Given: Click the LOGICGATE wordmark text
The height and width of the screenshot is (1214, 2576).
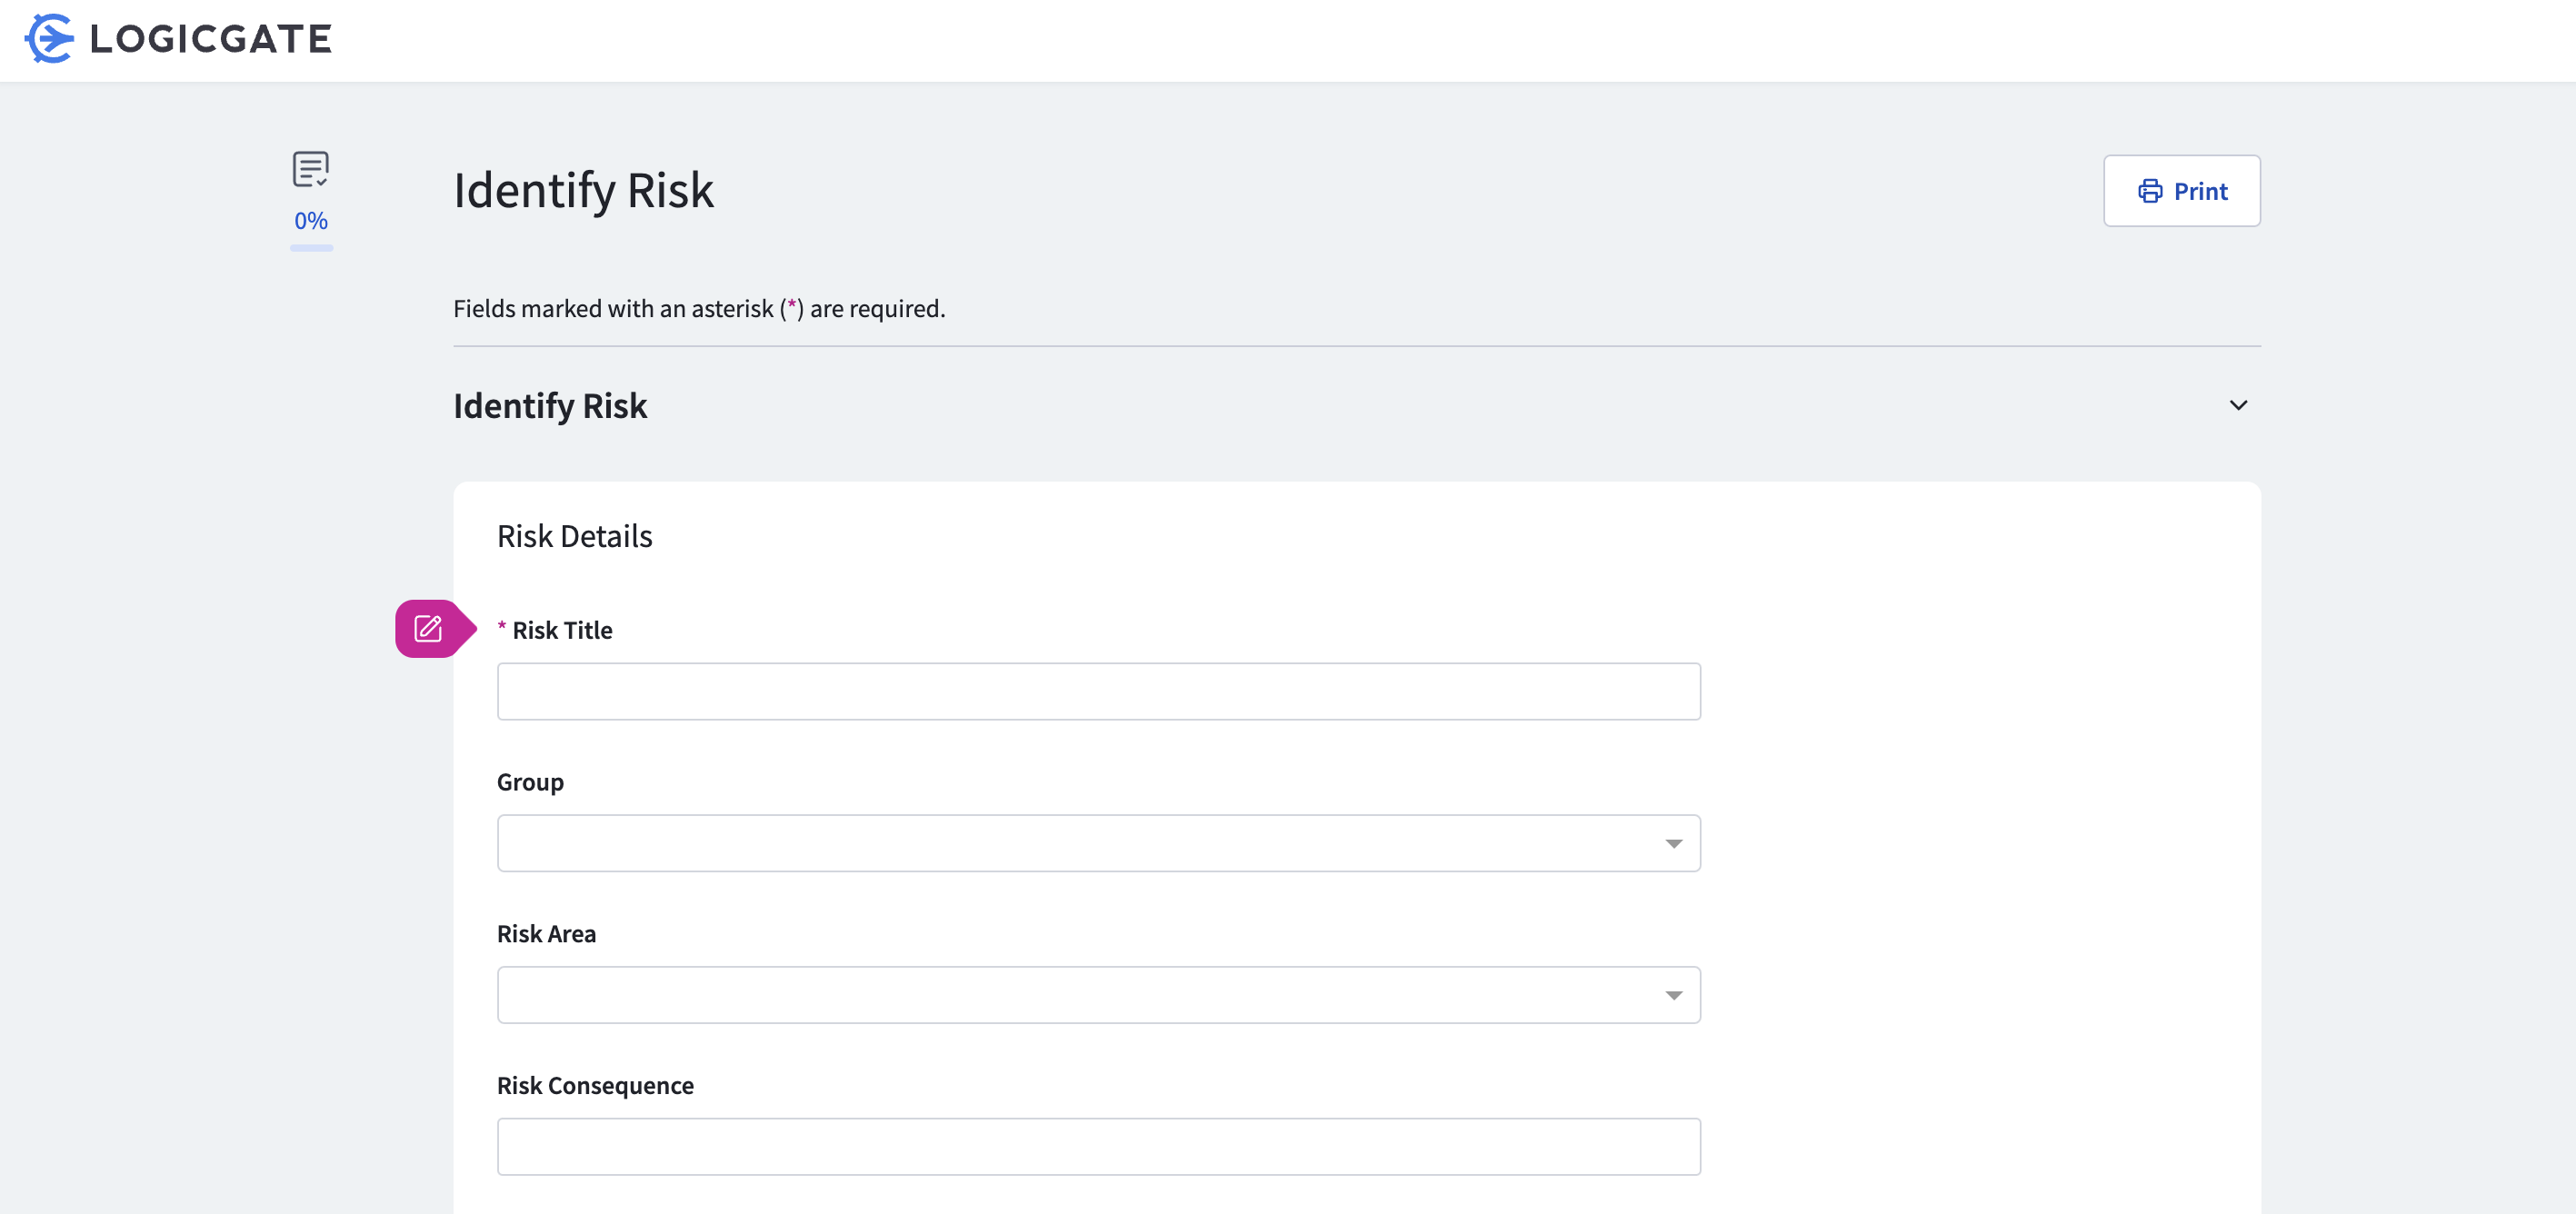Looking at the screenshot, I should [211, 39].
